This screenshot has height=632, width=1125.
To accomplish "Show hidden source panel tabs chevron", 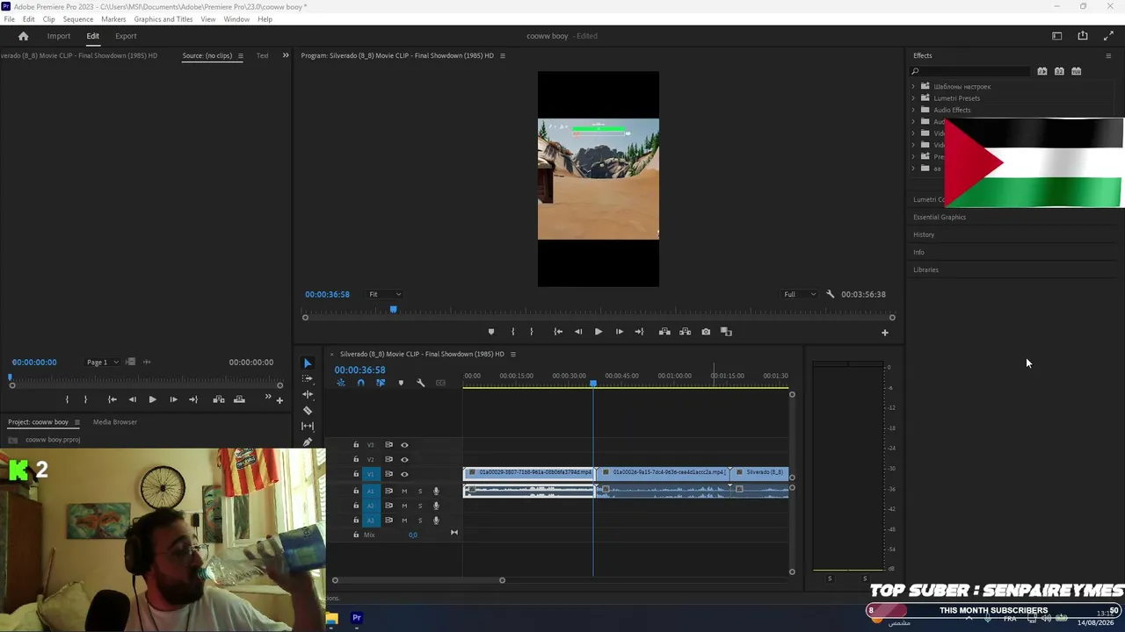I will (x=285, y=55).
